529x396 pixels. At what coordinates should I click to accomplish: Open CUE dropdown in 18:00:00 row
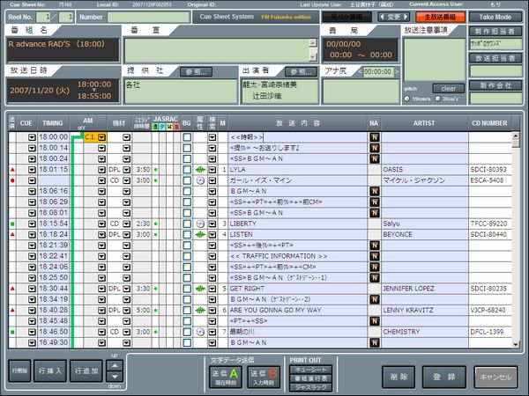pyautogui.click(x=32, y=137)
